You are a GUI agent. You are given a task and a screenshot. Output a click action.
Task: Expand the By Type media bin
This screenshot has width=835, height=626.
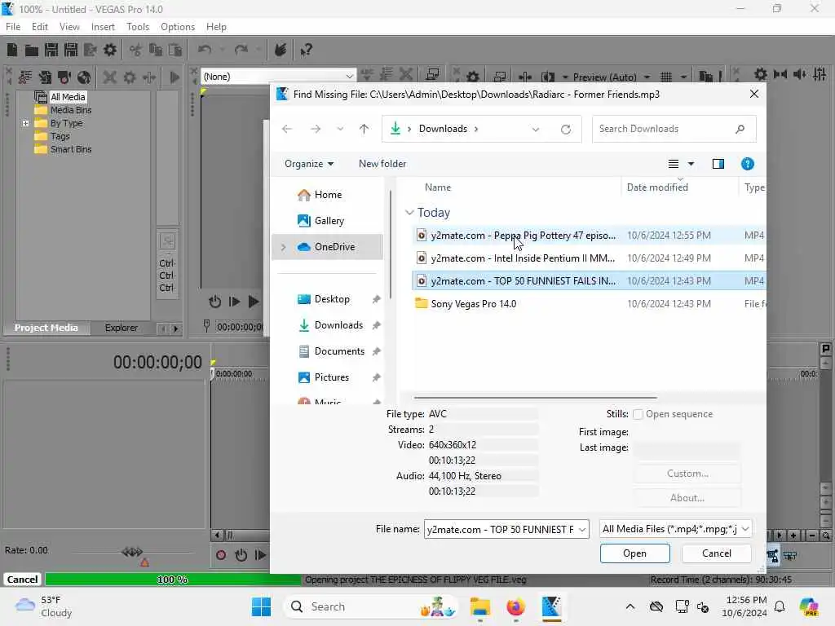(x=25, y=124)
